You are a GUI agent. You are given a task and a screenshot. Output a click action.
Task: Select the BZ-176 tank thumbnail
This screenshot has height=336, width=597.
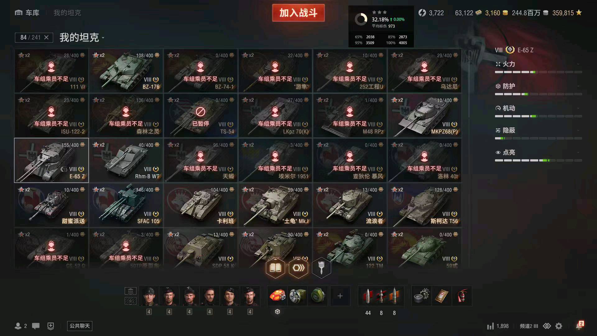coord(126,71)
